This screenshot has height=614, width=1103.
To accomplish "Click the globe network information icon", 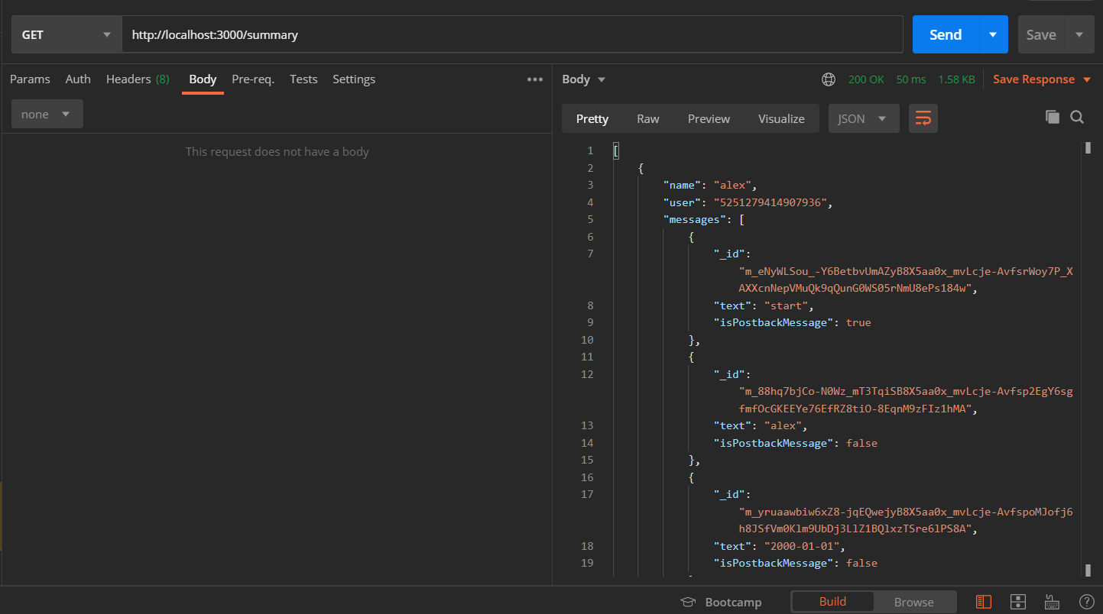I will click(x=829, y=79).
